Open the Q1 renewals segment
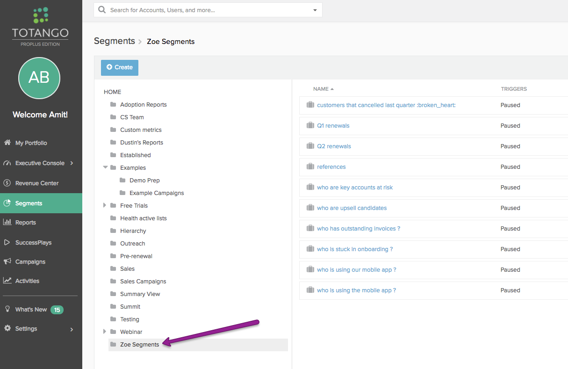The width and height of the screenshot is (568, 369). tap(333, 126)
